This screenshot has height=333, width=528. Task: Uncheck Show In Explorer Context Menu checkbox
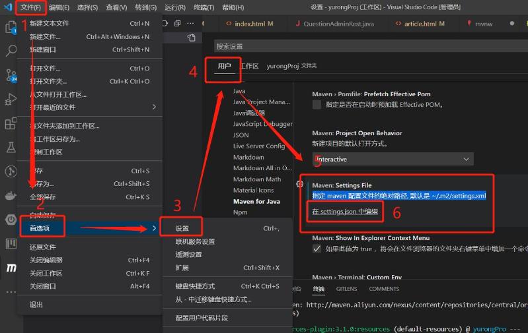[317, 249]
